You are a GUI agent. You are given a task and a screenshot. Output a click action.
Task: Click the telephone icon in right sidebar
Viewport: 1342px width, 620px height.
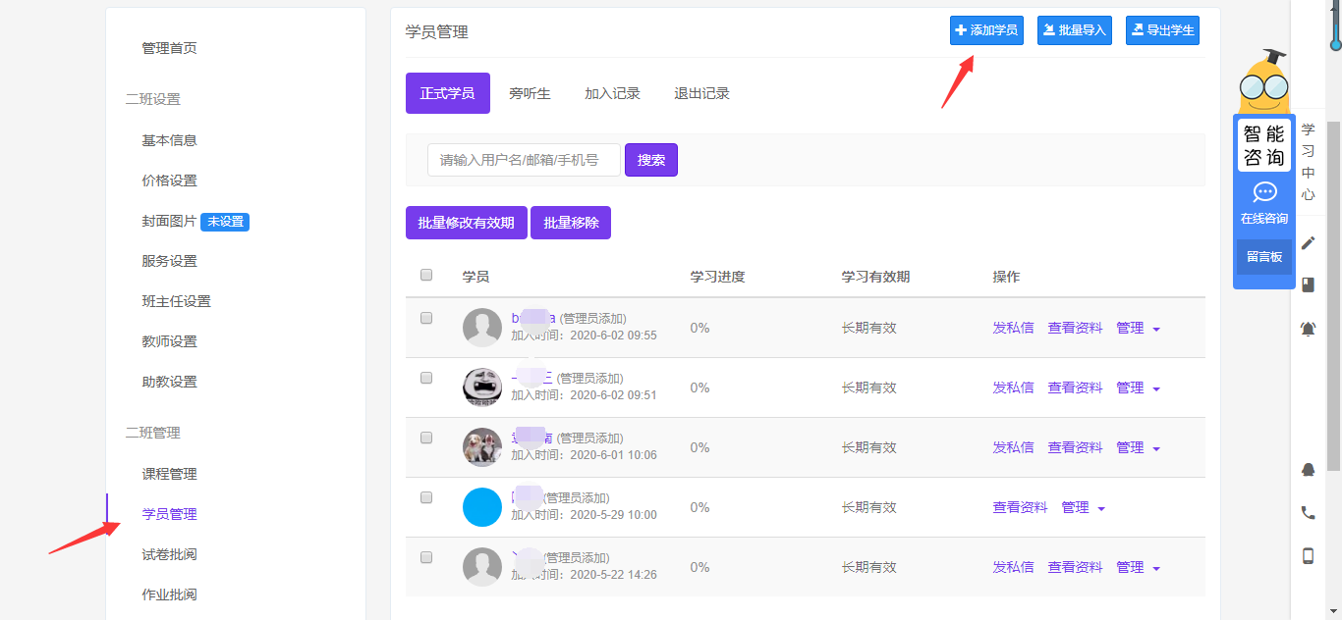pyautogui.click(x=1308, y=512)
